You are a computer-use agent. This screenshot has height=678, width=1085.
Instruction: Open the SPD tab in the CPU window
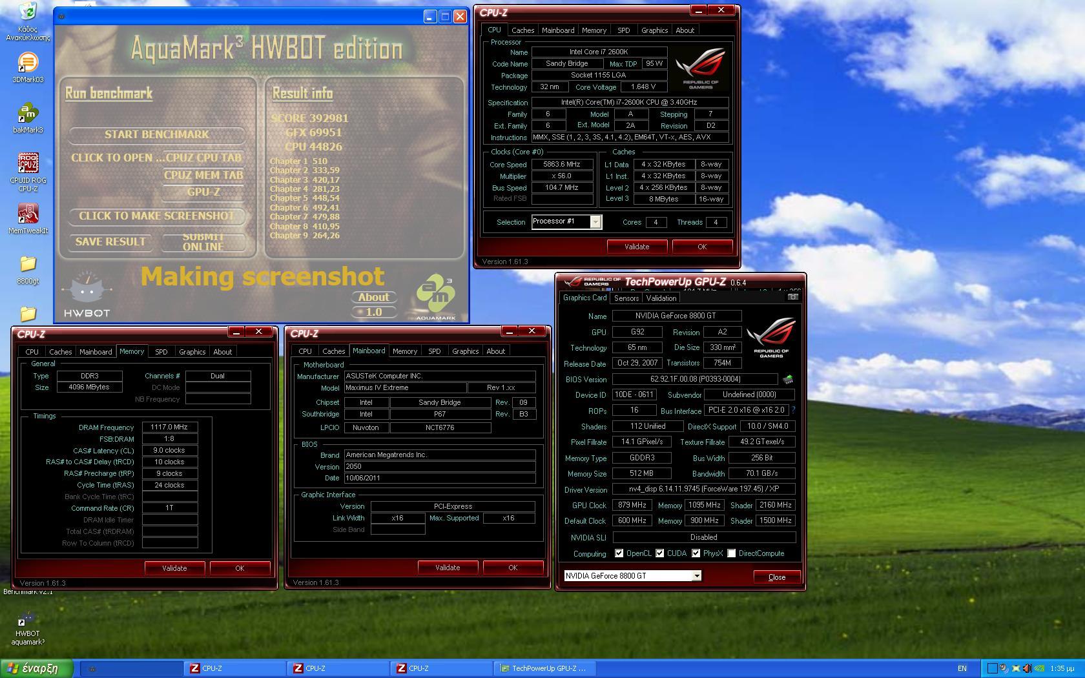[x=623, y=30]
